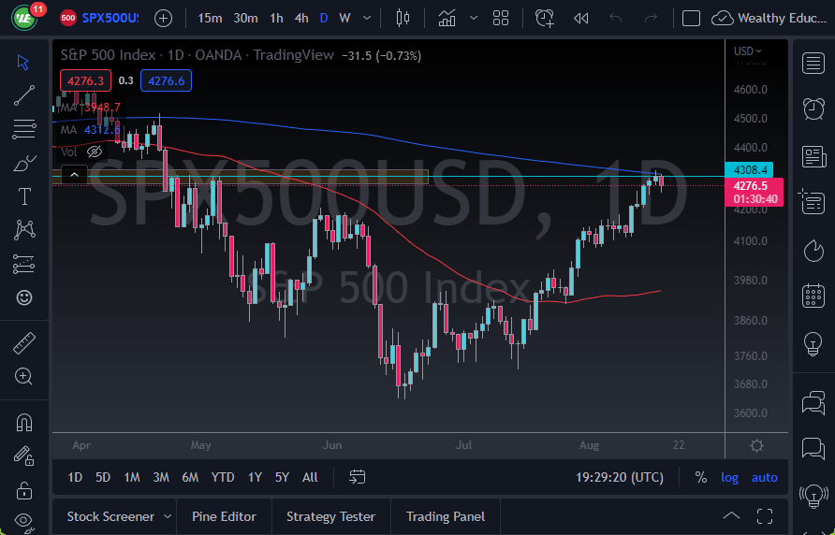Open the alerts clock panel
The height and width of the screenshot is (535, 835).
pos(813,108)
